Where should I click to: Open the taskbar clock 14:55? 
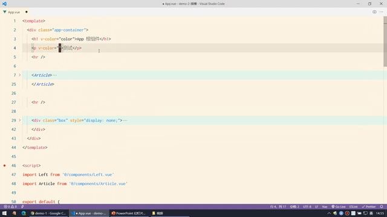point(380,213)
